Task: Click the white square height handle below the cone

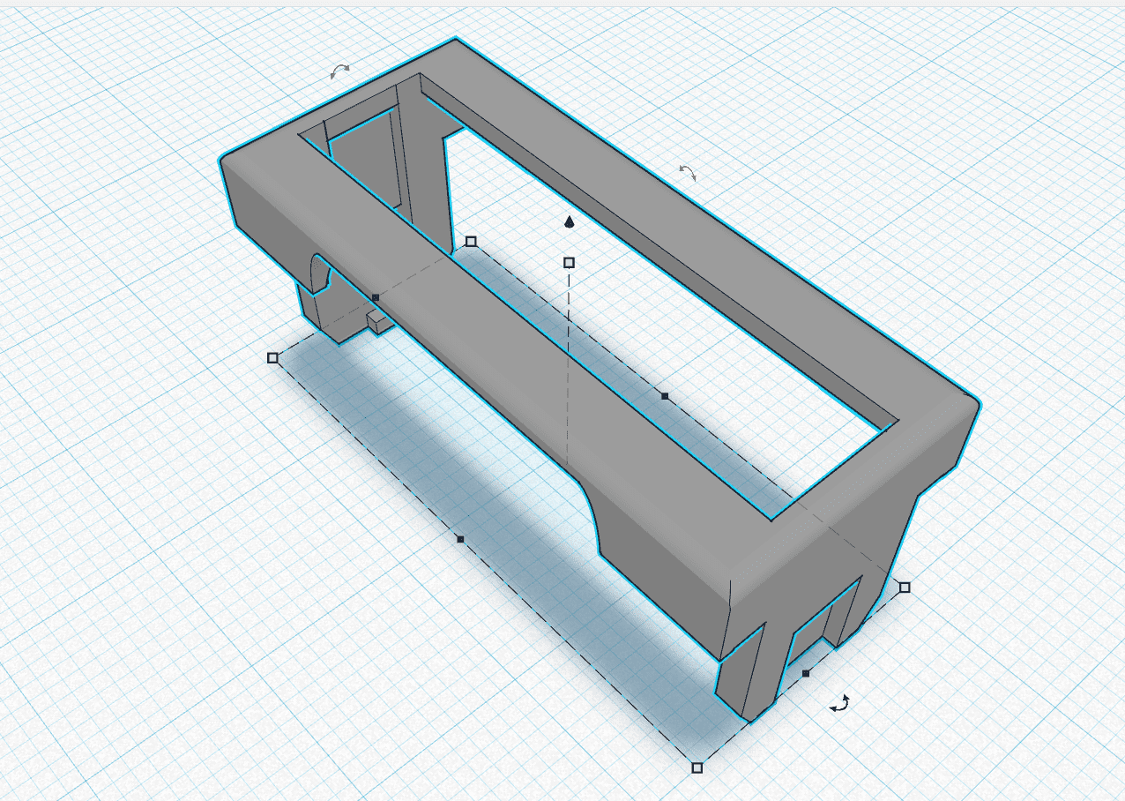Action: pyautogui.click(x=569, y=262)
